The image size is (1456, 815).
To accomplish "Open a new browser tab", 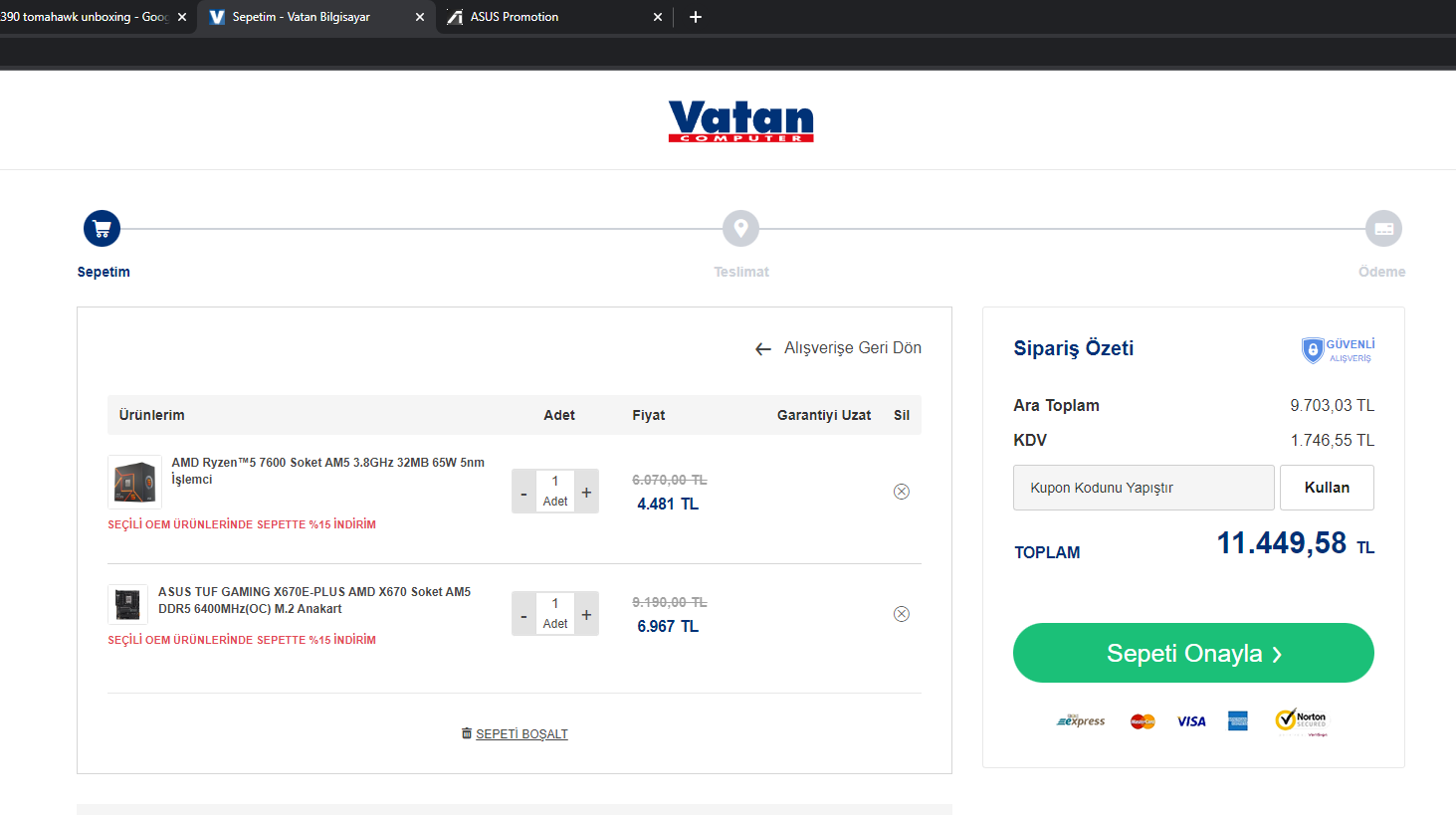I will [x=696, y=17].
